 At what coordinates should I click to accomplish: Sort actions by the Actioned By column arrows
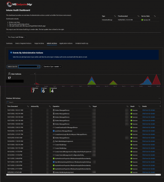[x=50, y=106]
